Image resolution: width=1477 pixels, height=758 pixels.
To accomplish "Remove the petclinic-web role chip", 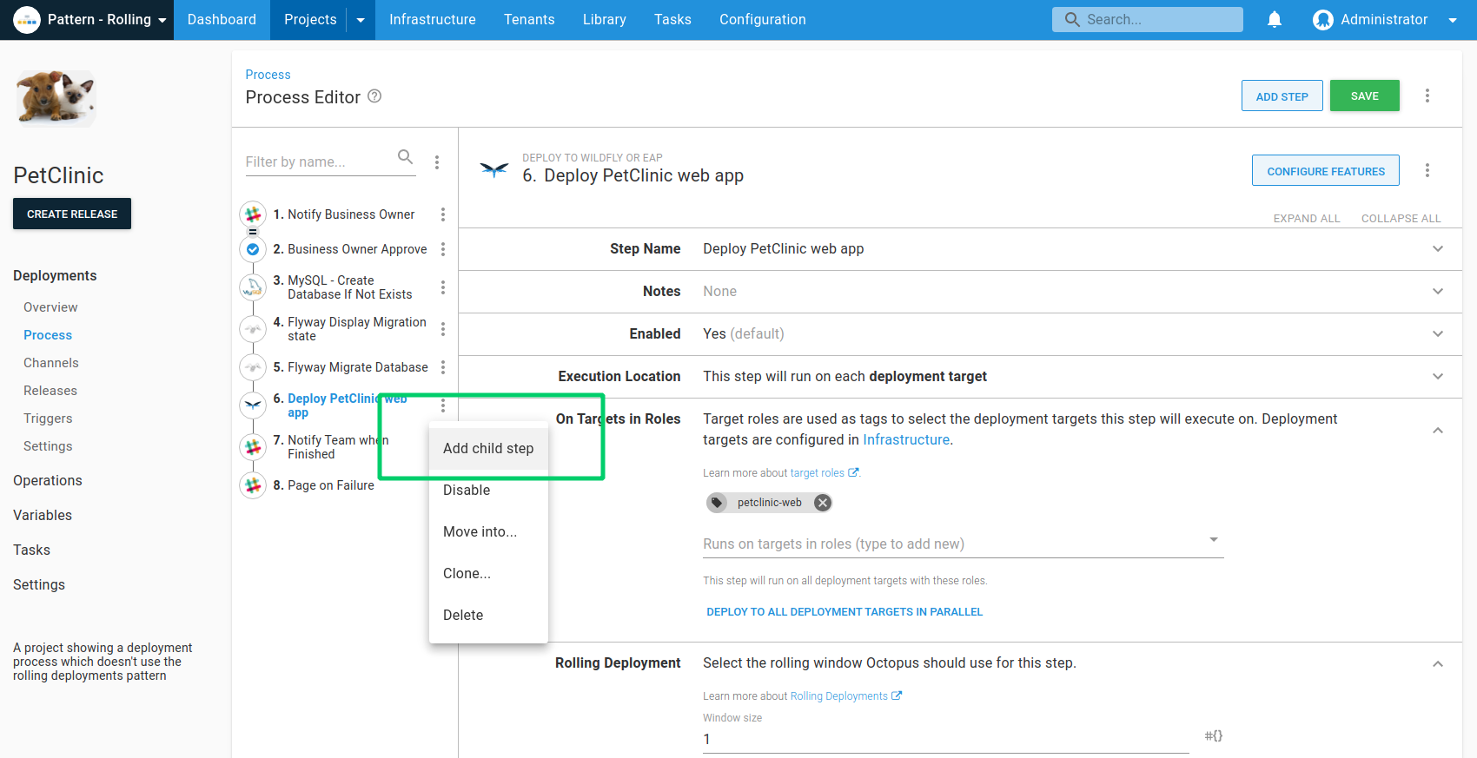I will (822, 503).
